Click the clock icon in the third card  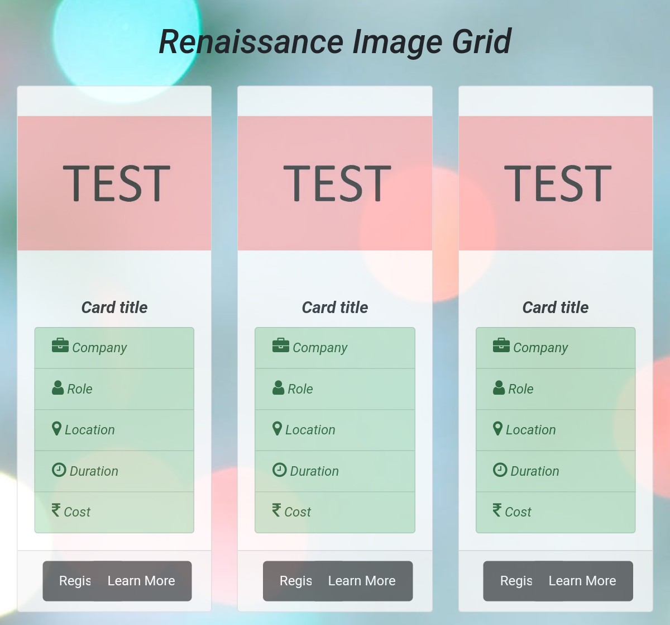[x=500, y=470]
